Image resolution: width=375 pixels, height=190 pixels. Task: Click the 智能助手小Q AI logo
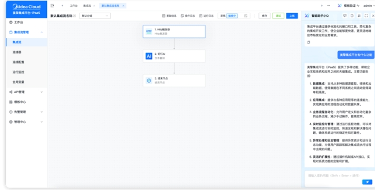[307, 16]
